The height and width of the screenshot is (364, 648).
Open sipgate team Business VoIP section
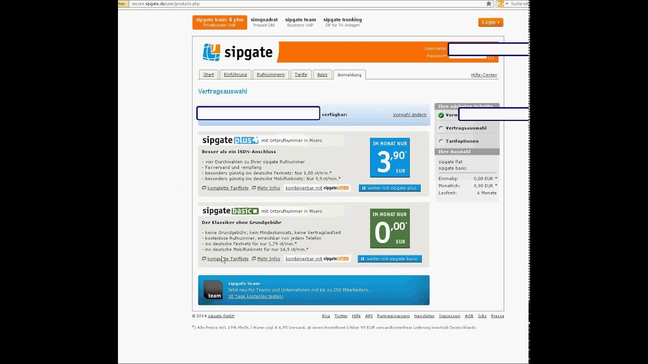(300, 22)
